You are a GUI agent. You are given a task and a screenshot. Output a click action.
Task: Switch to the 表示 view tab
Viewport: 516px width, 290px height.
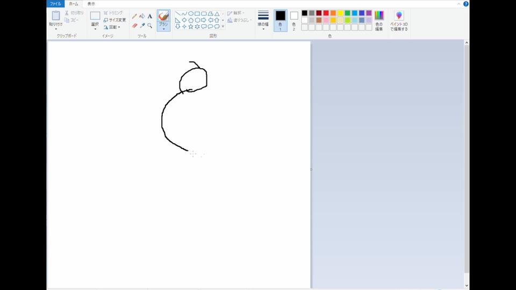tap(91, 4)
